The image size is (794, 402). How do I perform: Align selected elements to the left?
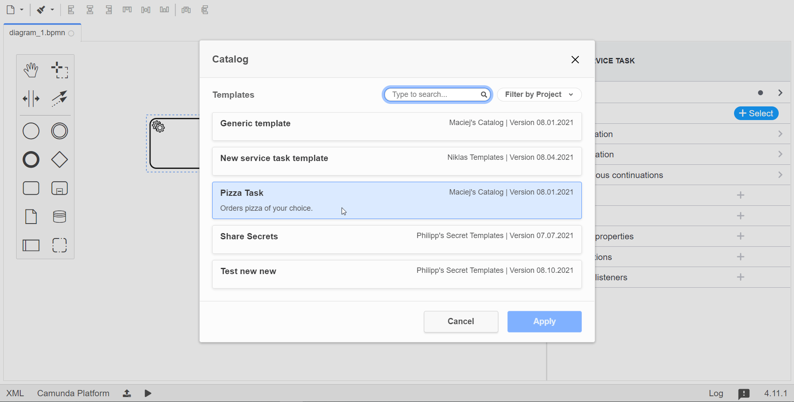click(x=71, y=10)
